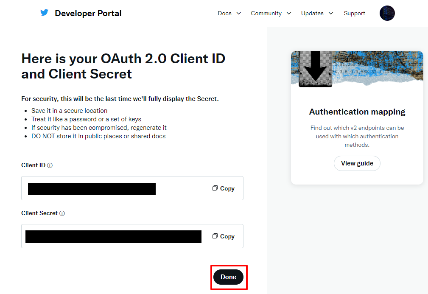Click the Client ID field
Viewport: 428px width, 294px height.
point(132,188)
